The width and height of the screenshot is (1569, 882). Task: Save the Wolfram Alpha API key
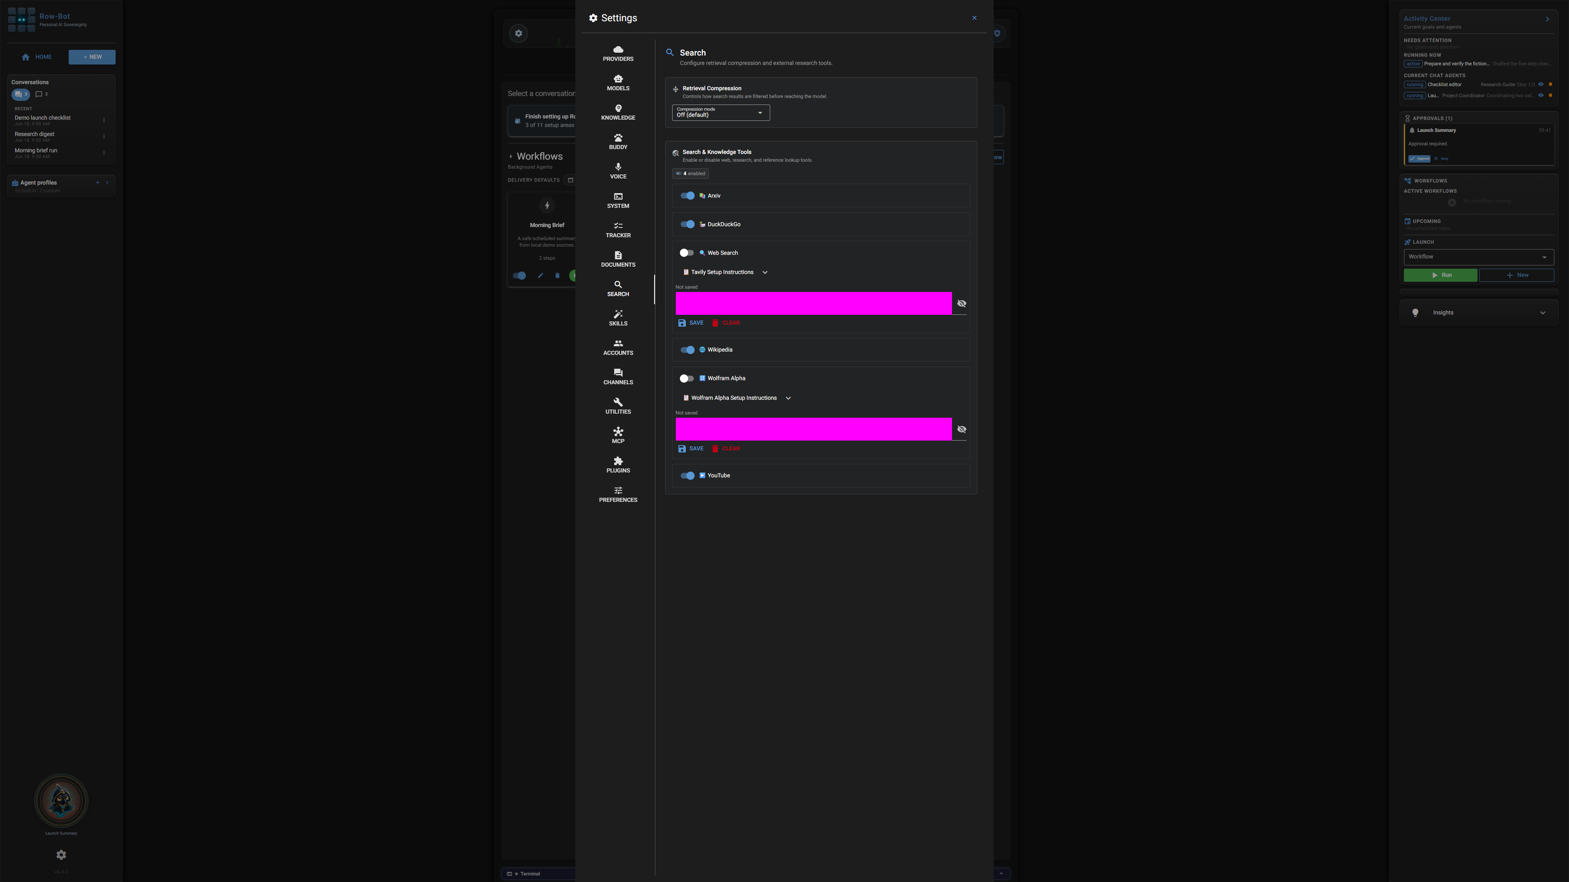point(691,449)
